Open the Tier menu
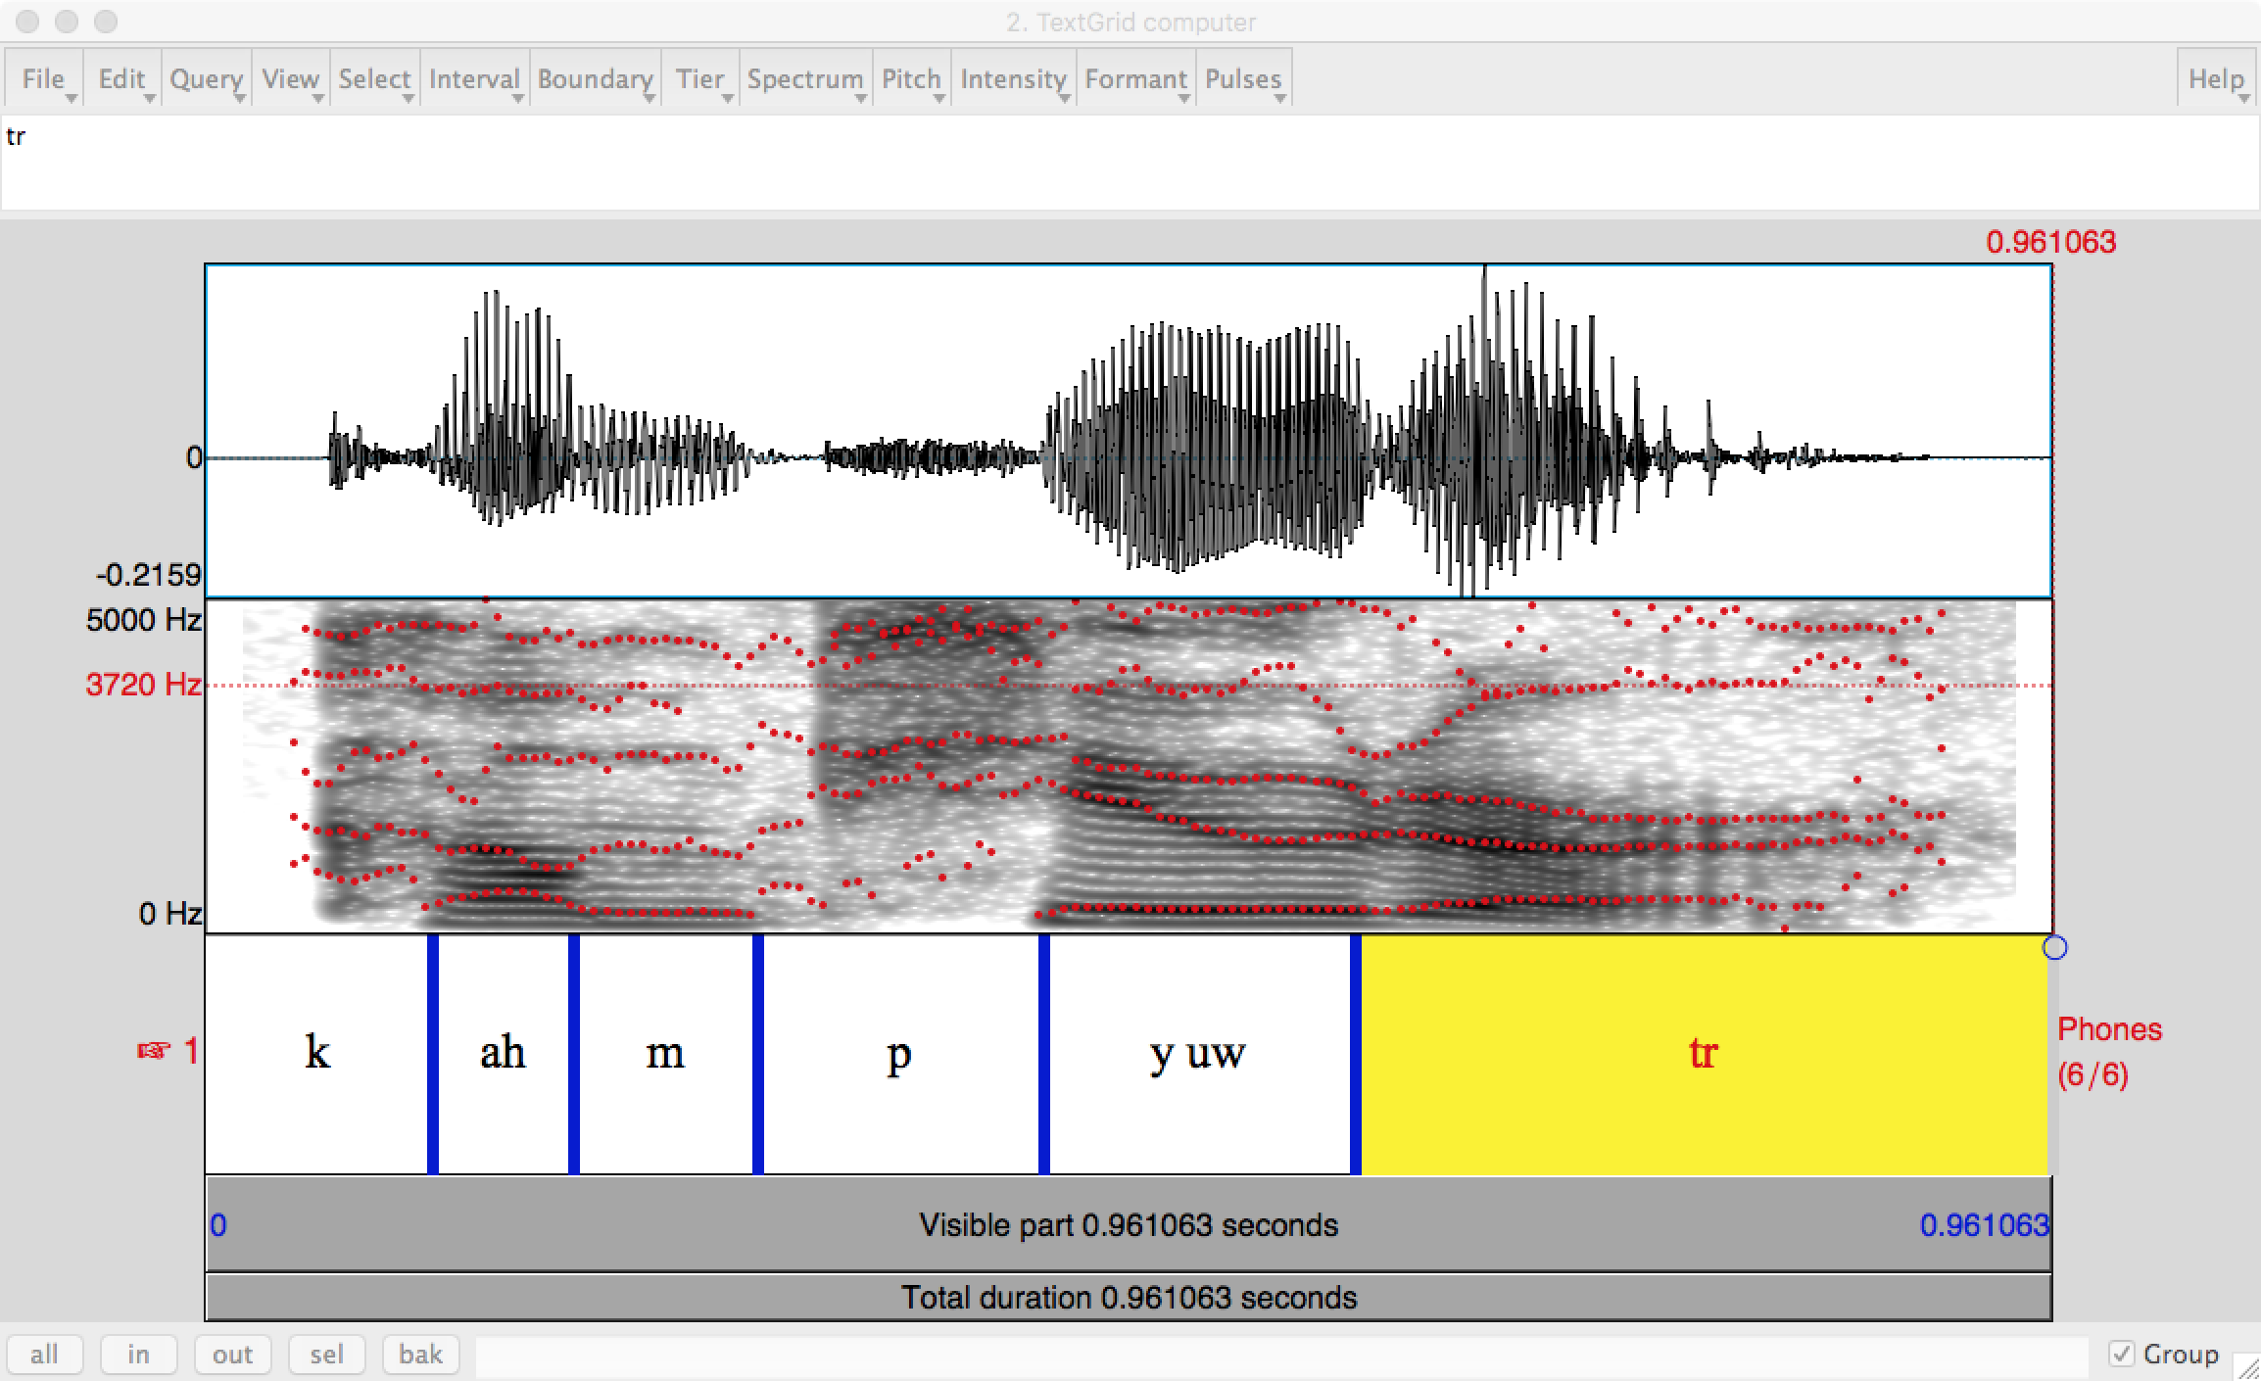 699,79
